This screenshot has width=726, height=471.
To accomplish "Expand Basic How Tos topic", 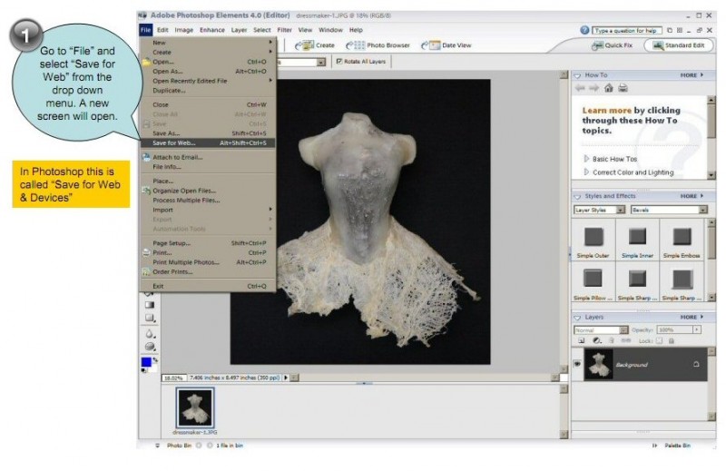I will 611,159.
